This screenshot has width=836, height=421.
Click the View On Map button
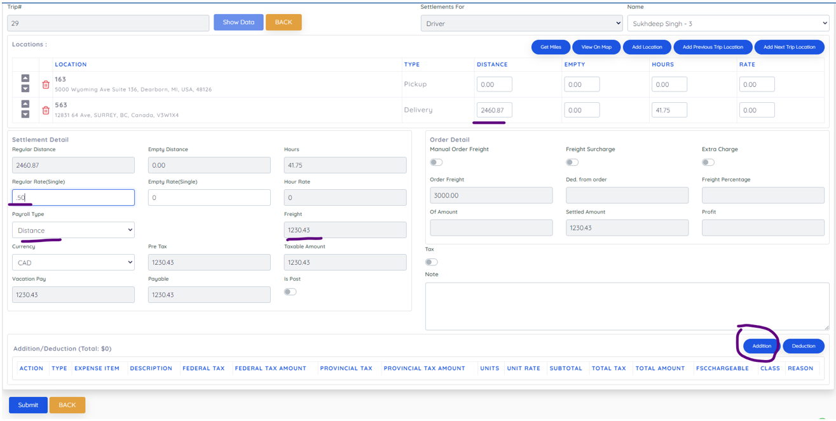(596, 47)
